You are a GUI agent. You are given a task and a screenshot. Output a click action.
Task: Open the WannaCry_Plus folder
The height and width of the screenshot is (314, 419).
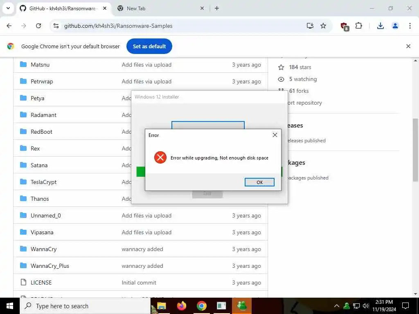tap(50, 266)
